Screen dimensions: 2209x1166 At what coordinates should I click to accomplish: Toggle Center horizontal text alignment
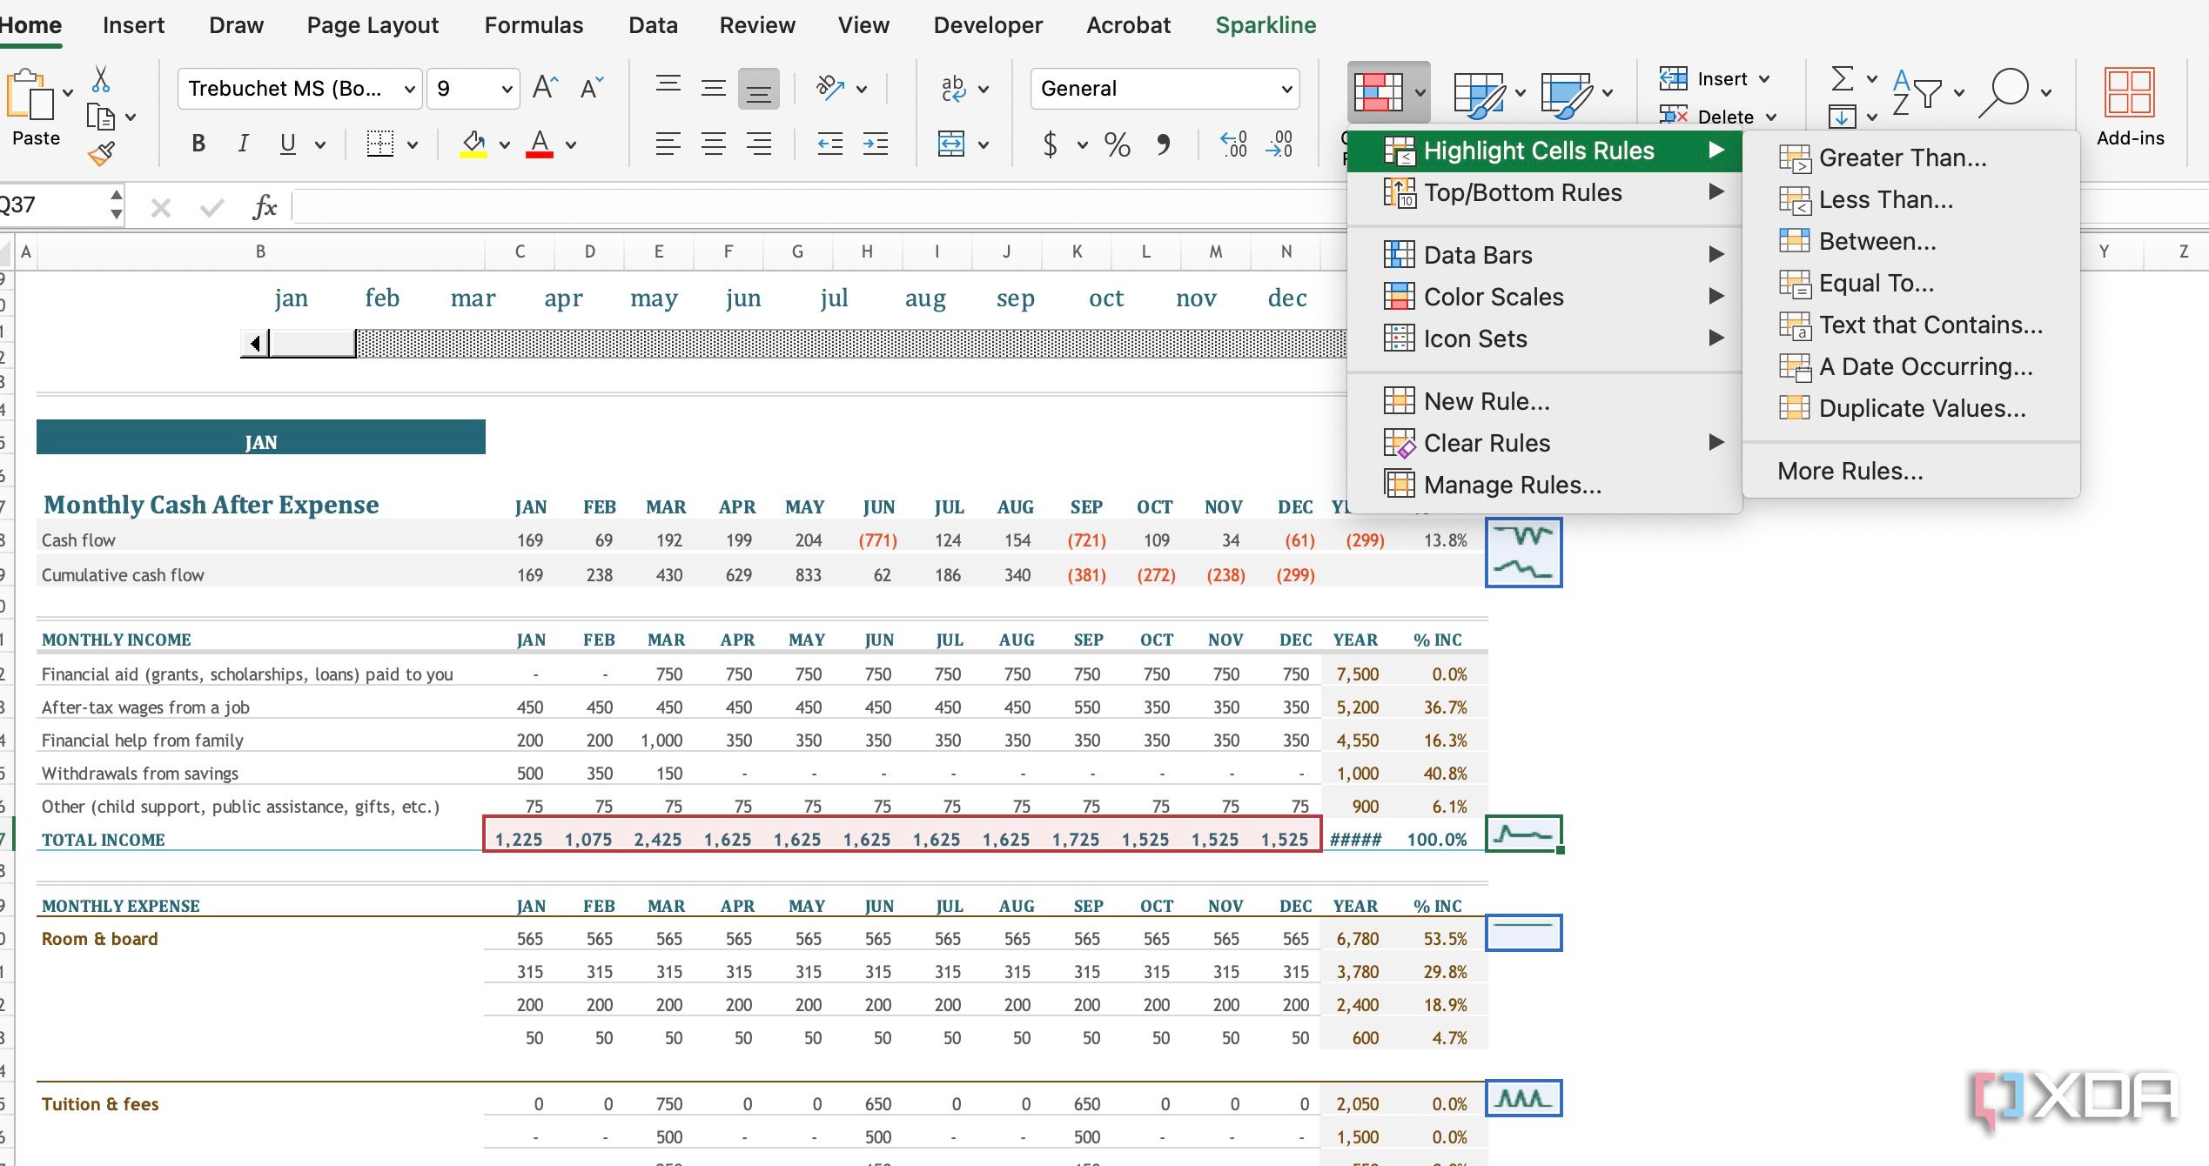(x=714, y=144)
